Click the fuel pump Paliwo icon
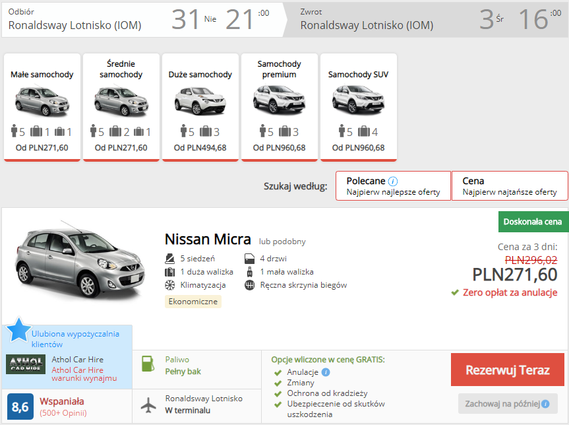The image size is (569, 425). 148,364
